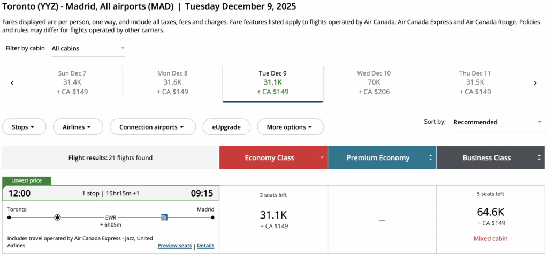Go to next dates with right arrow
The height and width of the screenshot is (256, 548).
(535, 83)
